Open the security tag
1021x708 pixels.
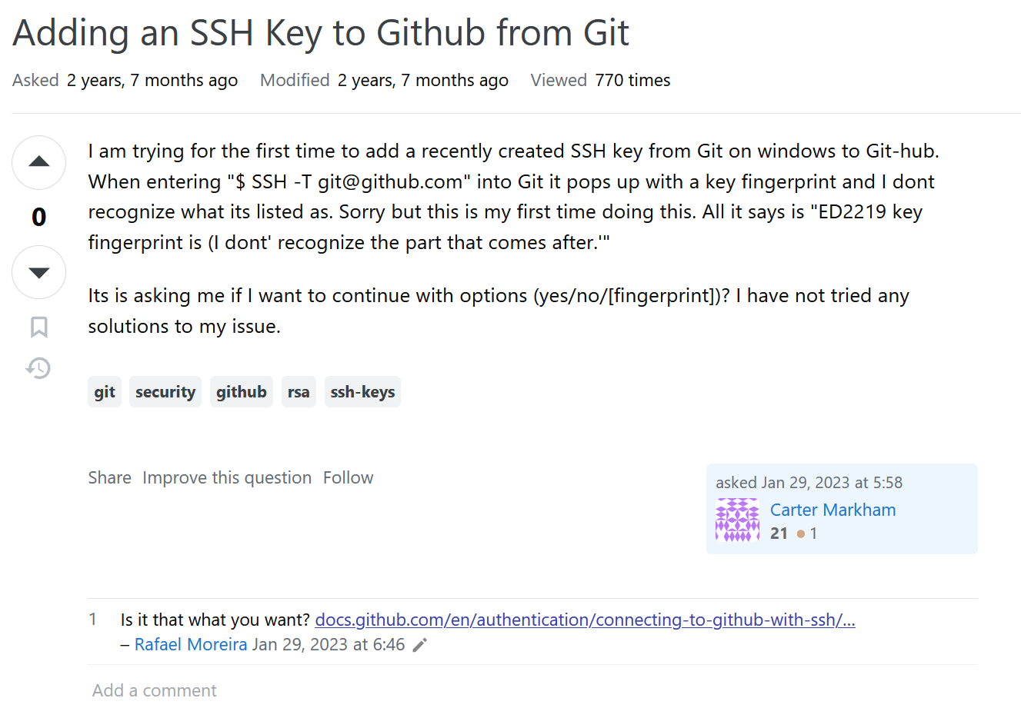(165, 392)
